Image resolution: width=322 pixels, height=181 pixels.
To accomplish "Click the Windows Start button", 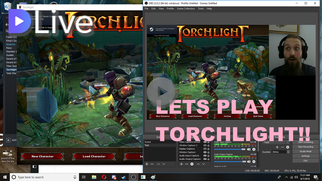I will [5, 177].
